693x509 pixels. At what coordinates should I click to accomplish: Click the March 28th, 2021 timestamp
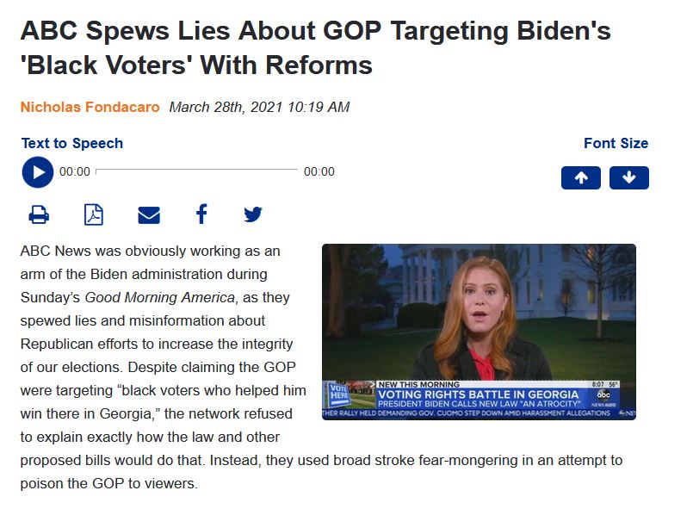pos(259,107)
